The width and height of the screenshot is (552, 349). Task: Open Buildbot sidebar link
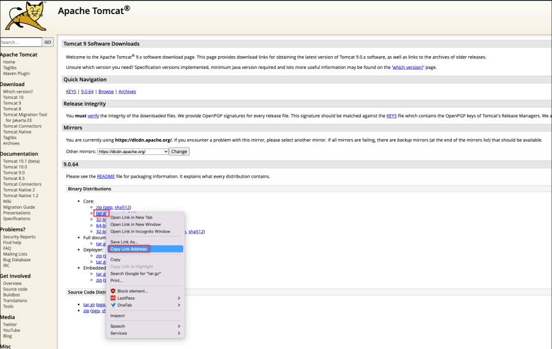12,295
